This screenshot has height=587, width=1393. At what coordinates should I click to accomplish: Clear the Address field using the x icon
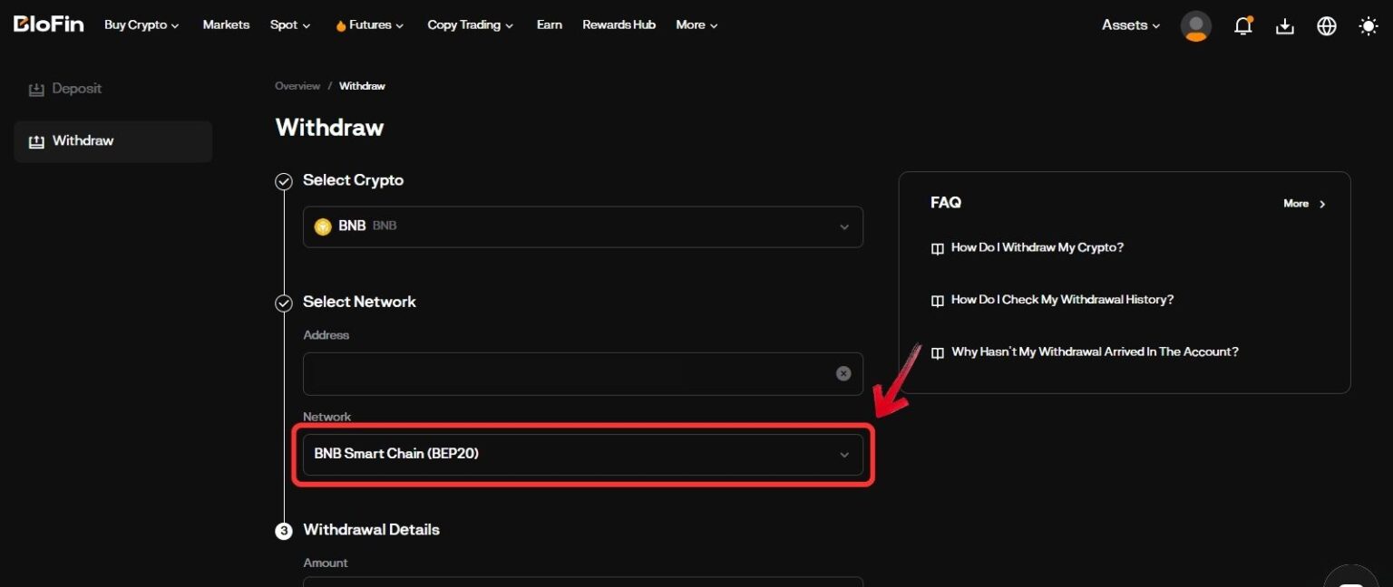click(843, 373)
